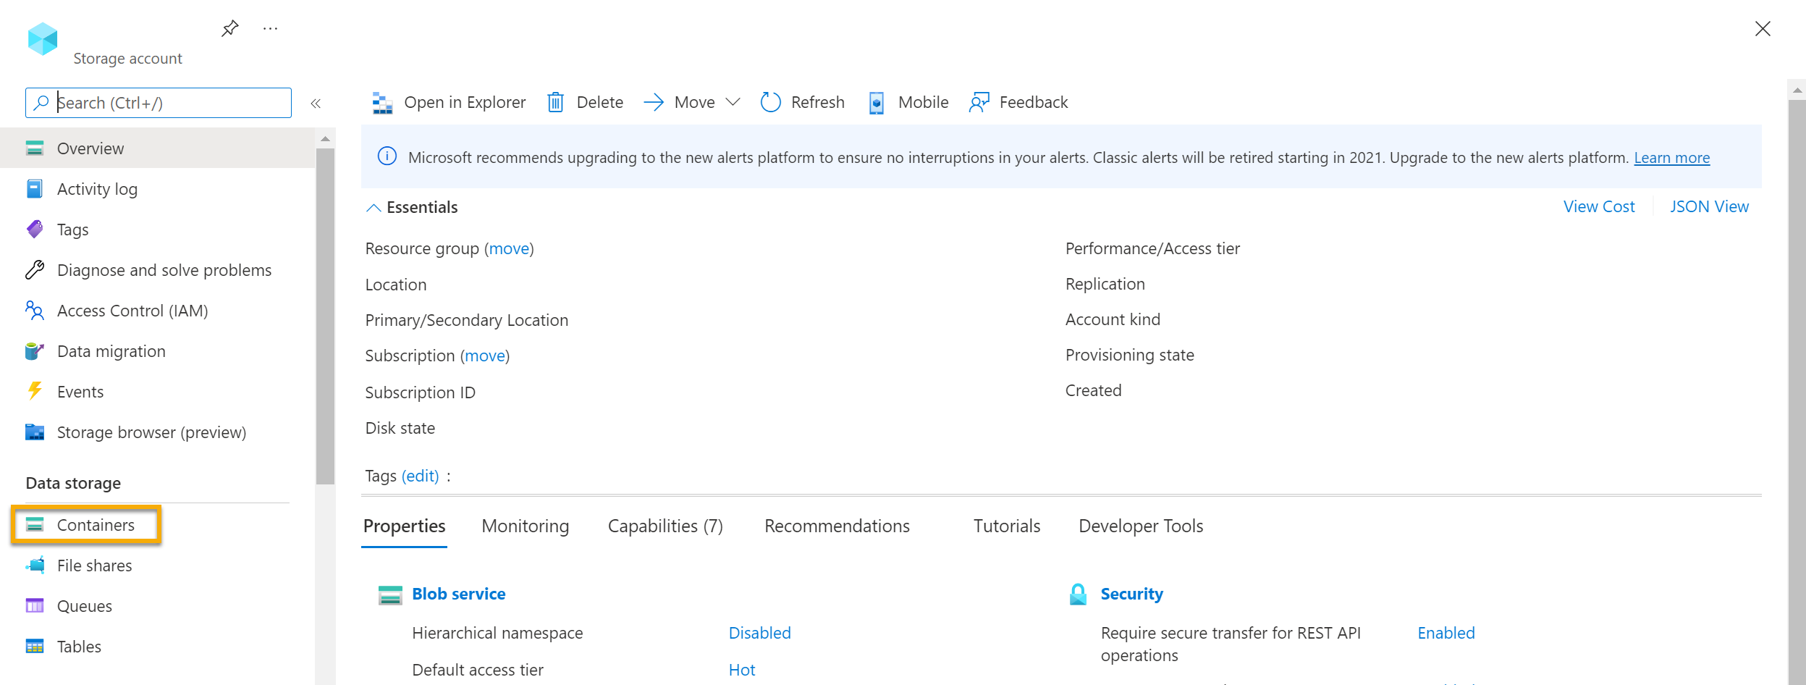Open the Developer Tools tab
Viewport: 1806px width, 685px height.
tap(1140, 526)
